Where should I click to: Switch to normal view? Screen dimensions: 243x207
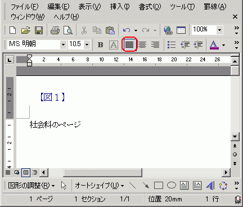(8, 172)
